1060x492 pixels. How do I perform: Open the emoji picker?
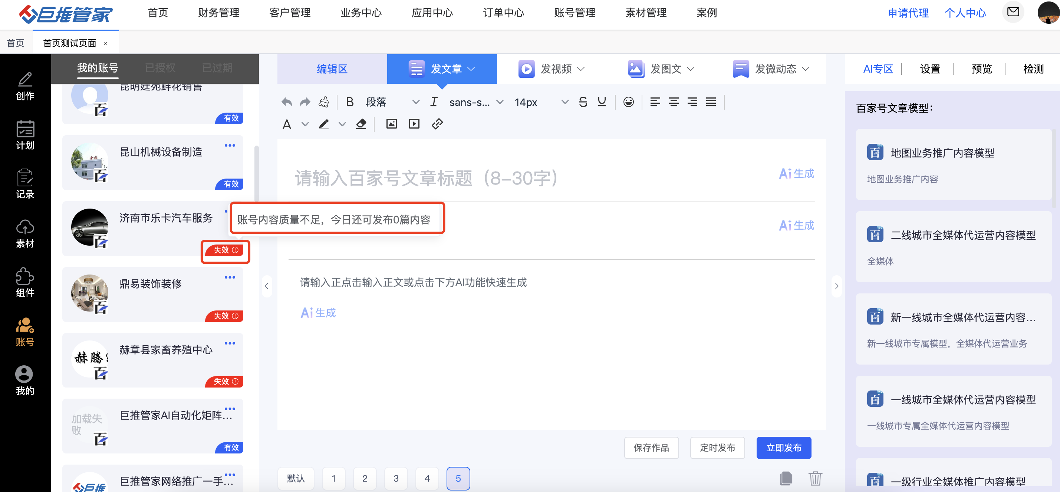(628, 102)
